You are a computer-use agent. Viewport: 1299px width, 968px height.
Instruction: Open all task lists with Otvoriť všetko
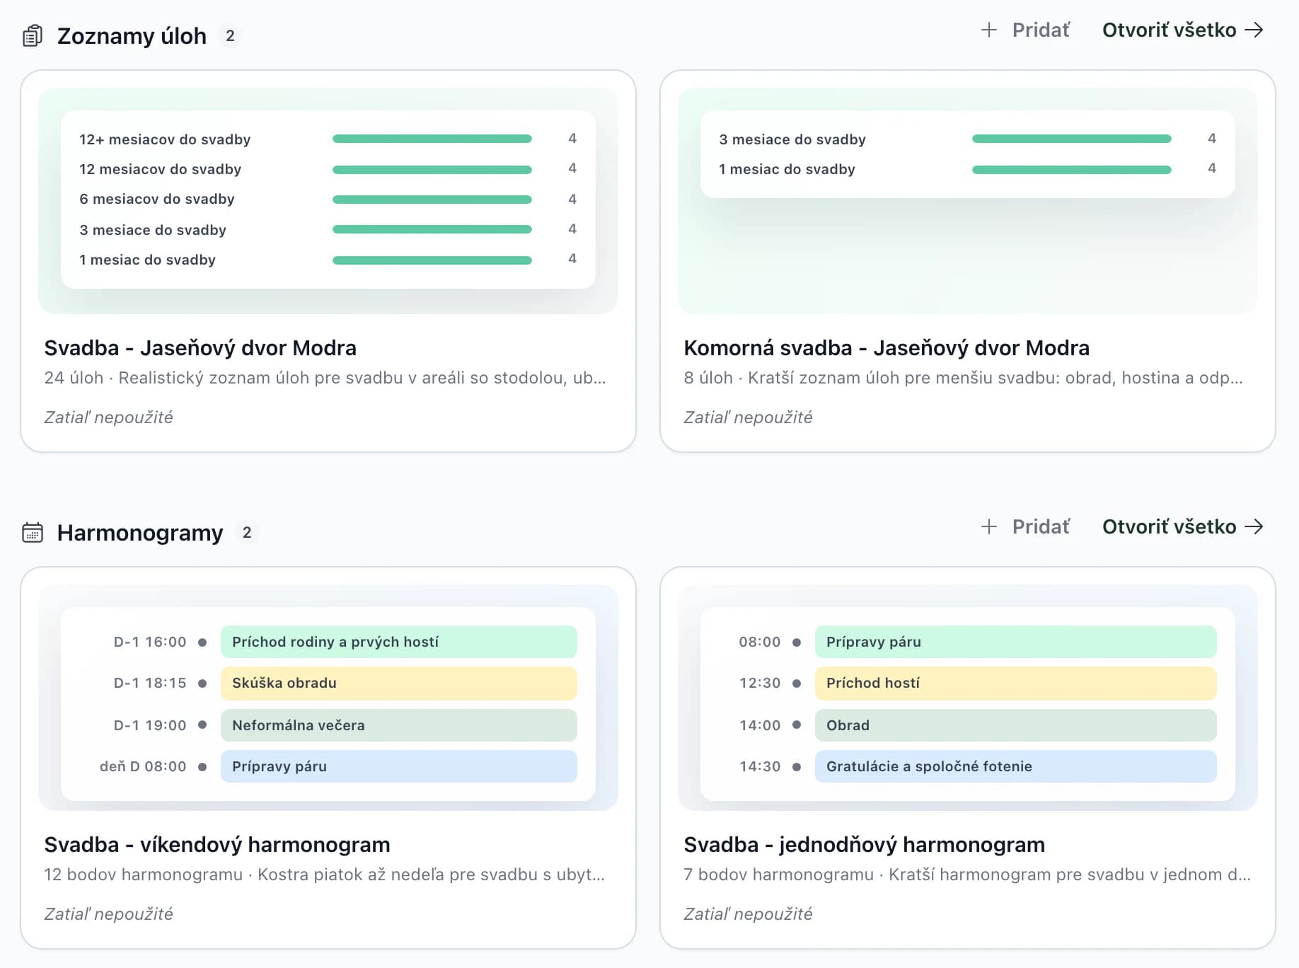(1183, 30)
